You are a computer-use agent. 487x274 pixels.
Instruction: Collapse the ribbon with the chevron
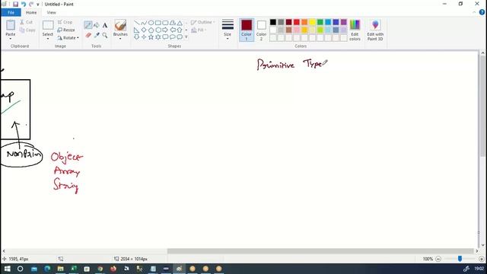[x=474, y=12]
